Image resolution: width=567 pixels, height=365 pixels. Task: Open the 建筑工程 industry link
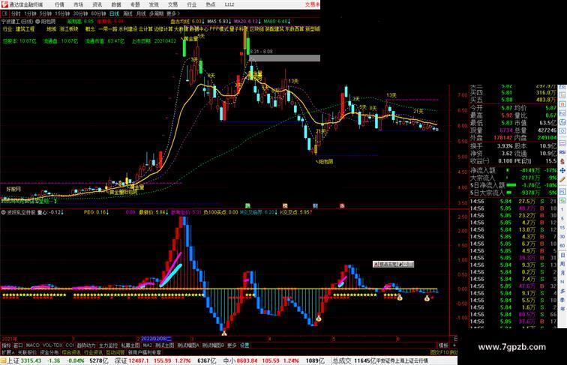(25, 29)
